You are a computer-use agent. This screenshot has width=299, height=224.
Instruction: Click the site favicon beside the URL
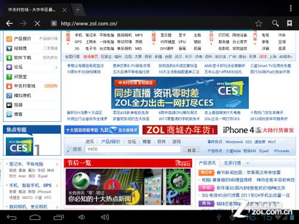point(54,23)
